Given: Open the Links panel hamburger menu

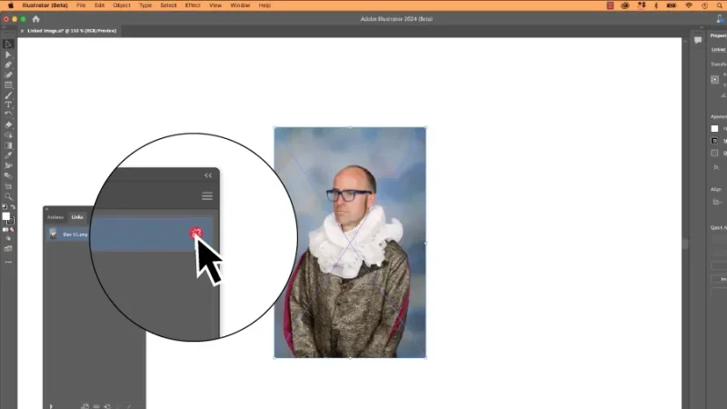Looking at the screenshot, I should [x=207, y=195].
